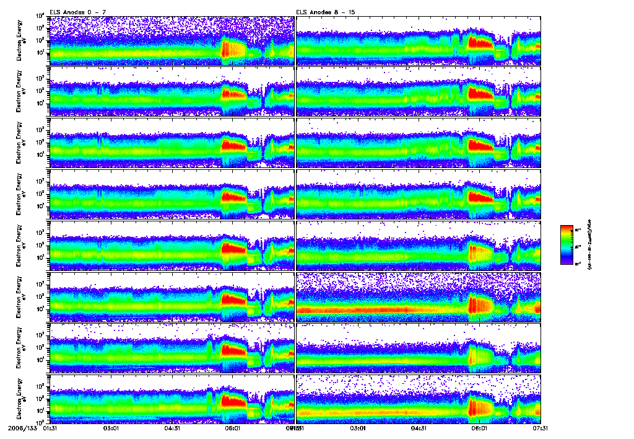This screenshot has height=439, width=634.
Task: Select the fourth spectrogram in the Anodes 8 - 15 column
Action: coord(419,195)
